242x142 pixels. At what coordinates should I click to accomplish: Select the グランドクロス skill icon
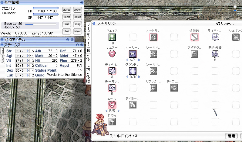(x=133, y=71)
